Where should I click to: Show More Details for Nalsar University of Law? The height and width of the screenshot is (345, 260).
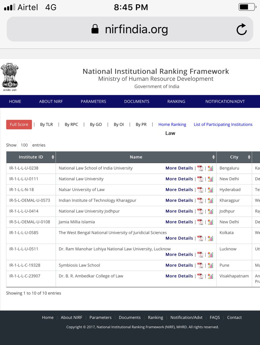coord(179,190)
